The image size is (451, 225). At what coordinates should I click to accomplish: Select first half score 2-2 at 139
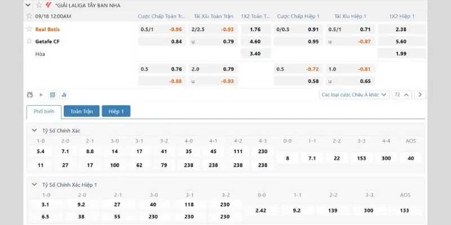click(333, 210)
